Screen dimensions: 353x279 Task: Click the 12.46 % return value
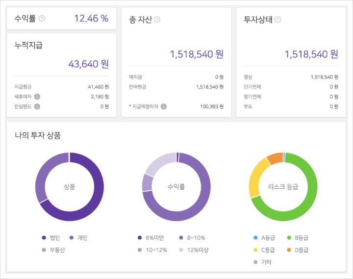91,18
